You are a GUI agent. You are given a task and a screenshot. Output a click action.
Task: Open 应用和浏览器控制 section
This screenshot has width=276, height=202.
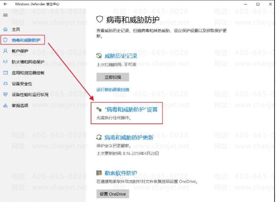(28, 73)
